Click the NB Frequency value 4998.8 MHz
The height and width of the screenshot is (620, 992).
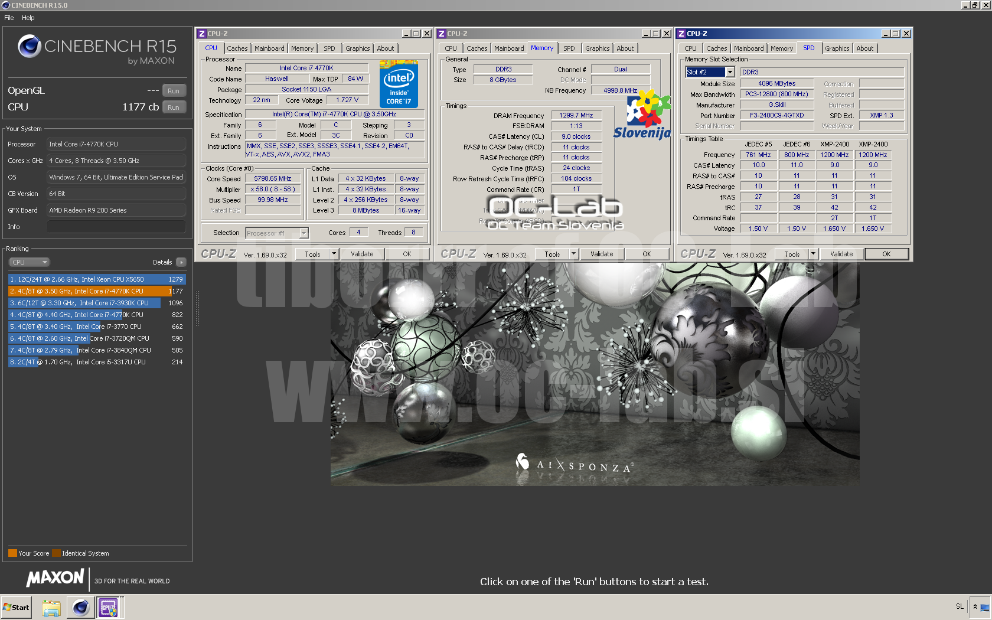pyautogui.click(x=620, y=90)
